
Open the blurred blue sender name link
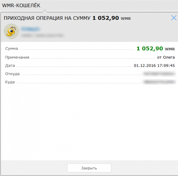click(31, 29)
